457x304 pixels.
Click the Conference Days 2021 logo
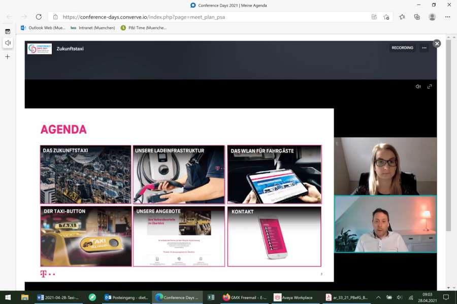[x=39, y=49]
